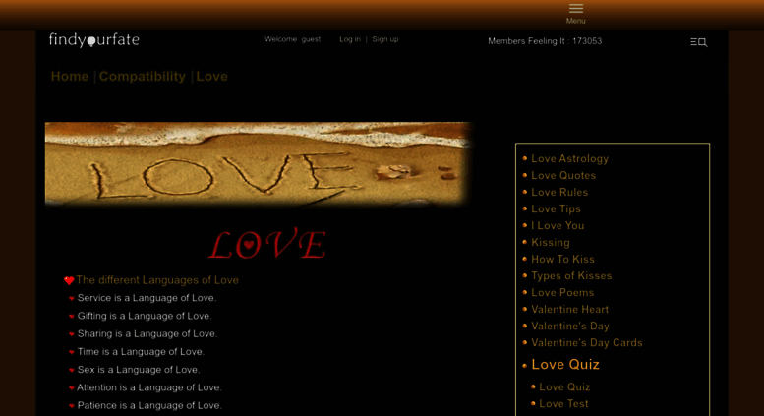The width and height of the screenshot is (764, 416).
Task: Click the Log in link
Action: 350,39
